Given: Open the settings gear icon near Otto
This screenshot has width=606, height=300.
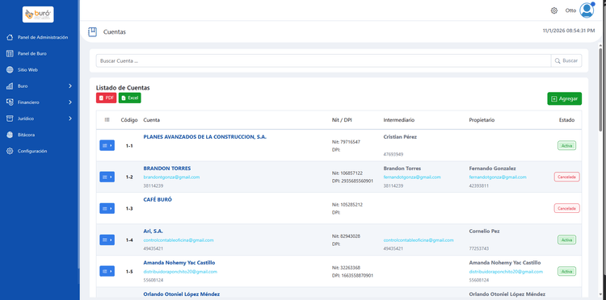Looking at the screenshot, I should pyautogui.click(x=553, y=10).
